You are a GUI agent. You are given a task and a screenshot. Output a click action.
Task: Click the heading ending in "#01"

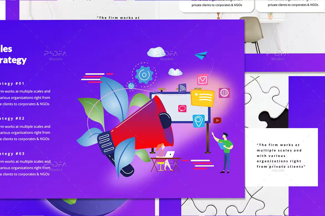12,84
